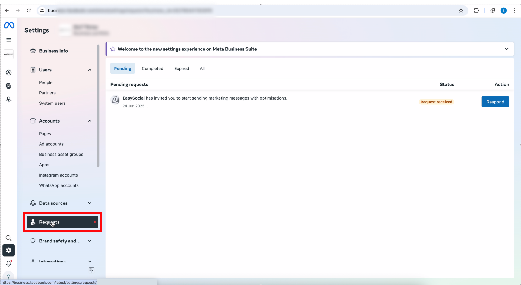Click the Pending requests column header
Image resolution: width=521 pixels, height=285 pixels.
coord(129,84)
